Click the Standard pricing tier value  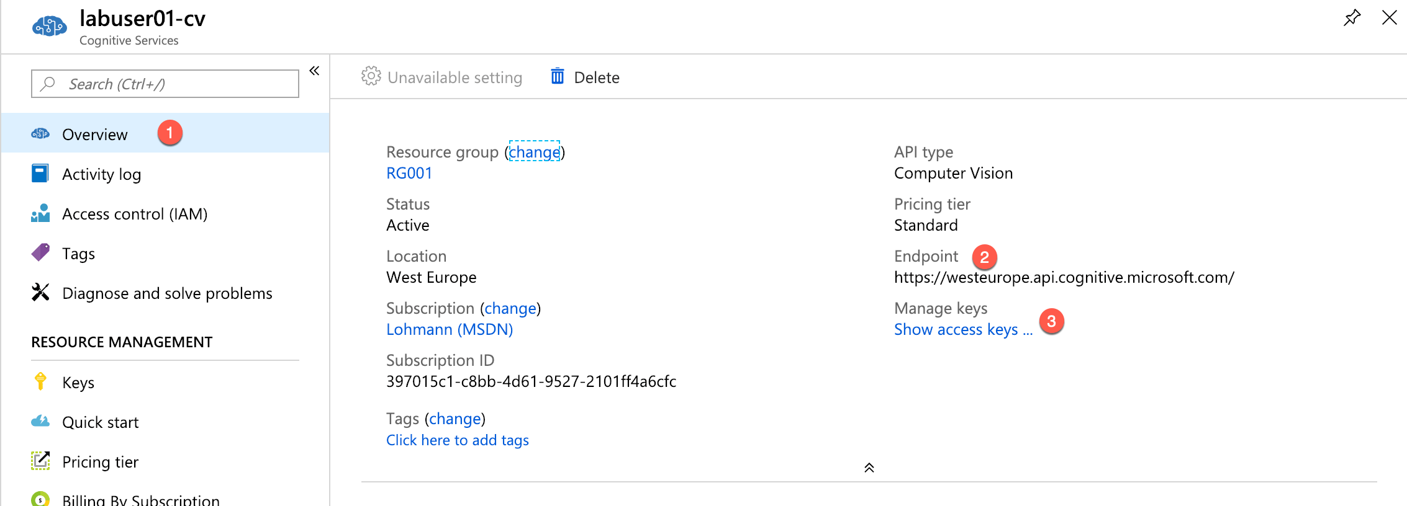pos(926,225)
